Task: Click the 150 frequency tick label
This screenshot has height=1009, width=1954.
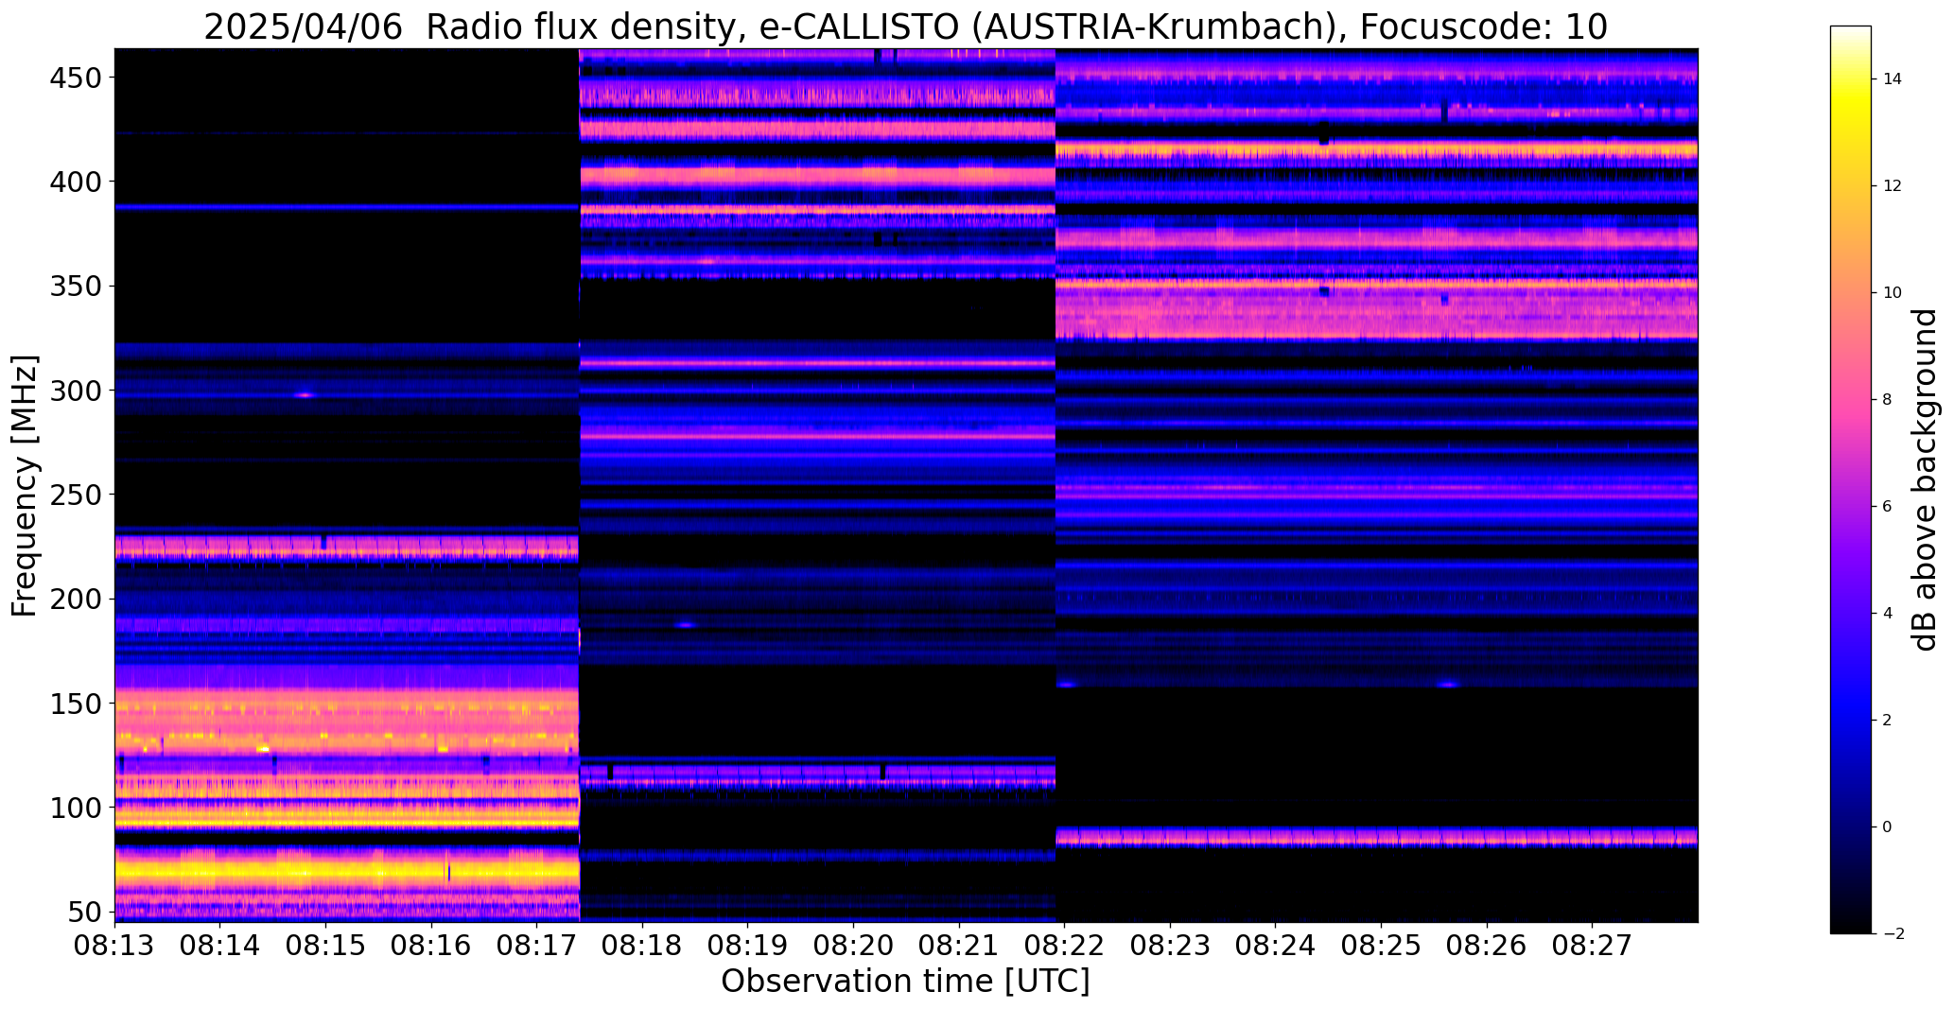Action: coord(75,704)
